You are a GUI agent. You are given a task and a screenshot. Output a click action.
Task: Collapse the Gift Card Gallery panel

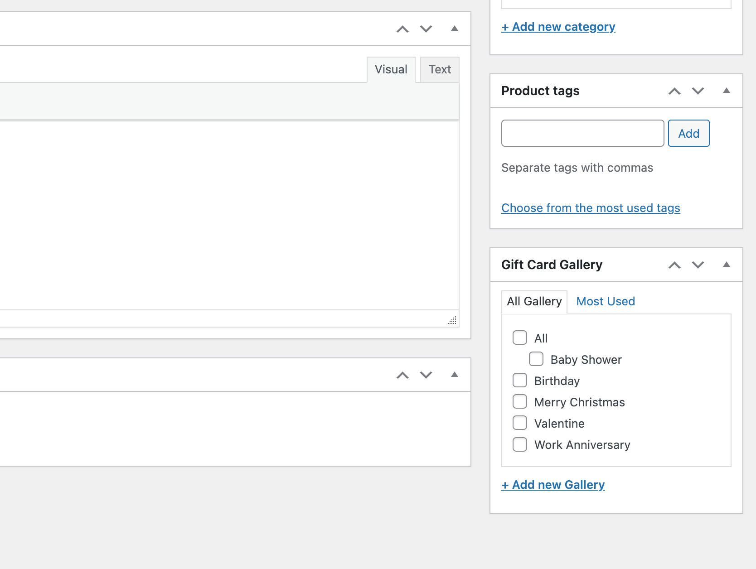[x=727, y=265]
